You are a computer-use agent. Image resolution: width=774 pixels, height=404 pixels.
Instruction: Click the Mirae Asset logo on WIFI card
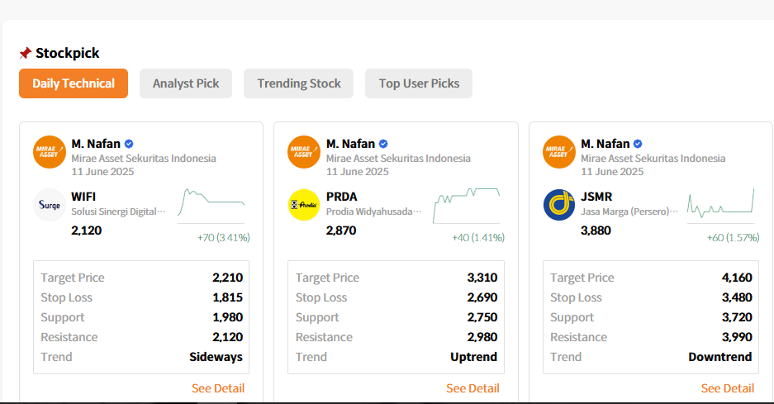50,152
